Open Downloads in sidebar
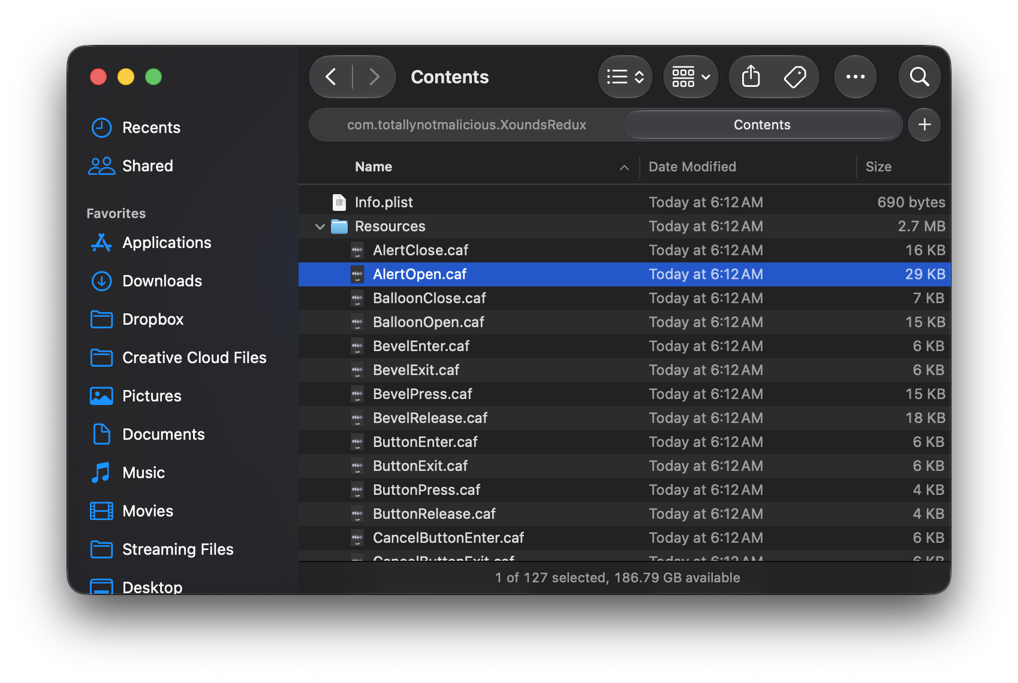 146,281
